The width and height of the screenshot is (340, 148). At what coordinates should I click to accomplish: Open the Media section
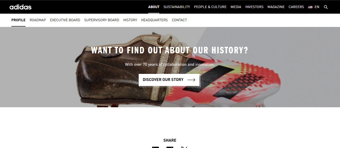click(236, 7)
